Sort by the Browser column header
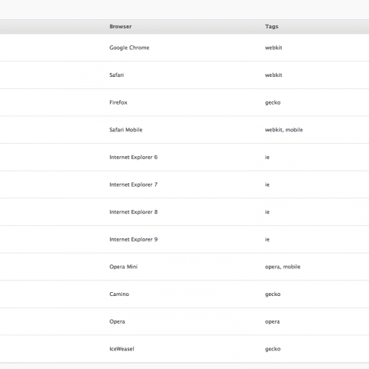Viewport: 369px width, 369px height. (121, 27)
